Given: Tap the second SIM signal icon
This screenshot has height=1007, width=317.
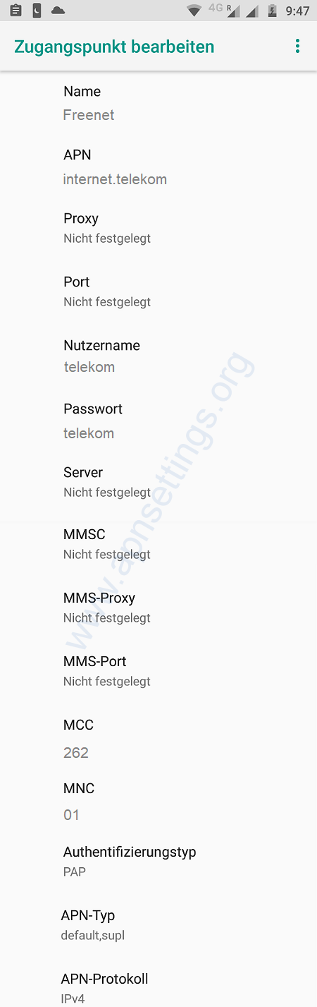Looking at the screenshot, I should pos(252,11).
